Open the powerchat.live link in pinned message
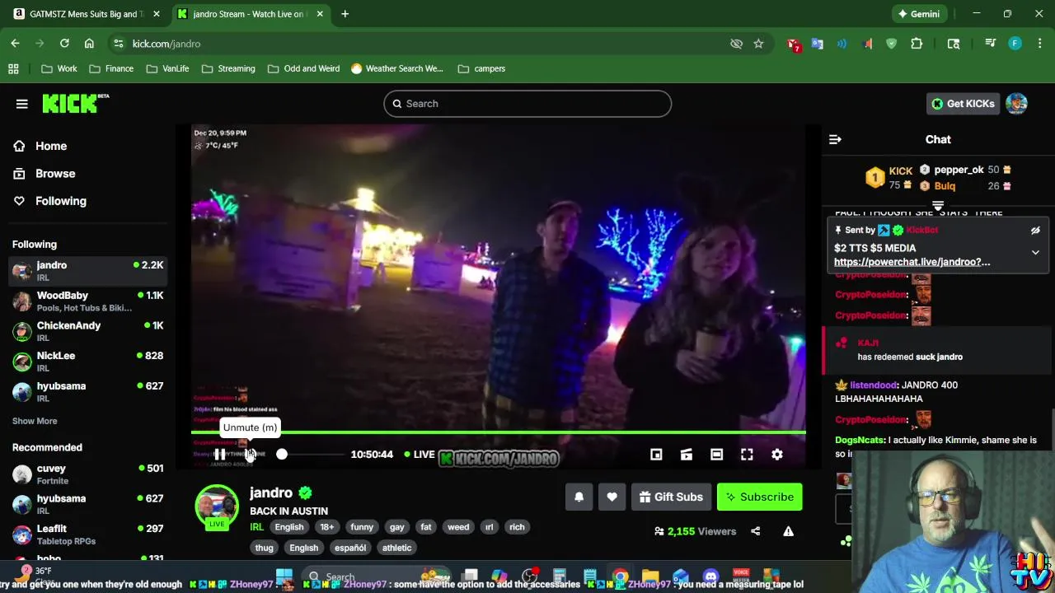 tap(912, 262)
